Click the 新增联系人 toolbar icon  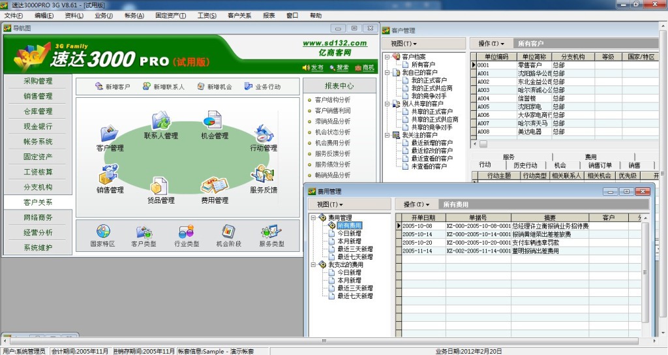coord(147,86)
